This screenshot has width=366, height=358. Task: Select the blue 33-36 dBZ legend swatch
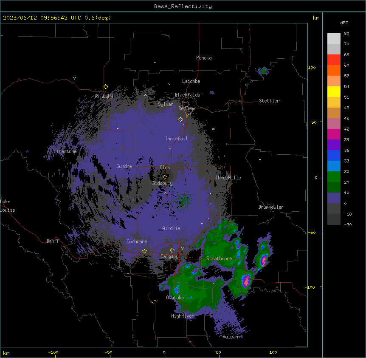pos(334,155)
